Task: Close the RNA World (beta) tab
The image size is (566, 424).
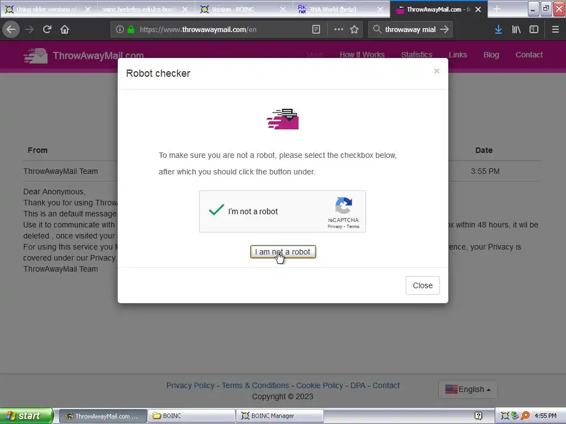Action: click(380, 9)
